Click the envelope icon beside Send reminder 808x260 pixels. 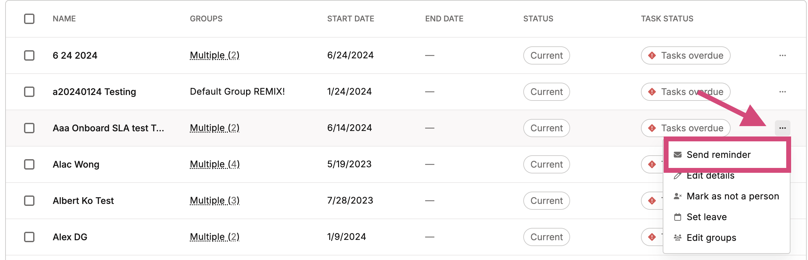(678, 155)
